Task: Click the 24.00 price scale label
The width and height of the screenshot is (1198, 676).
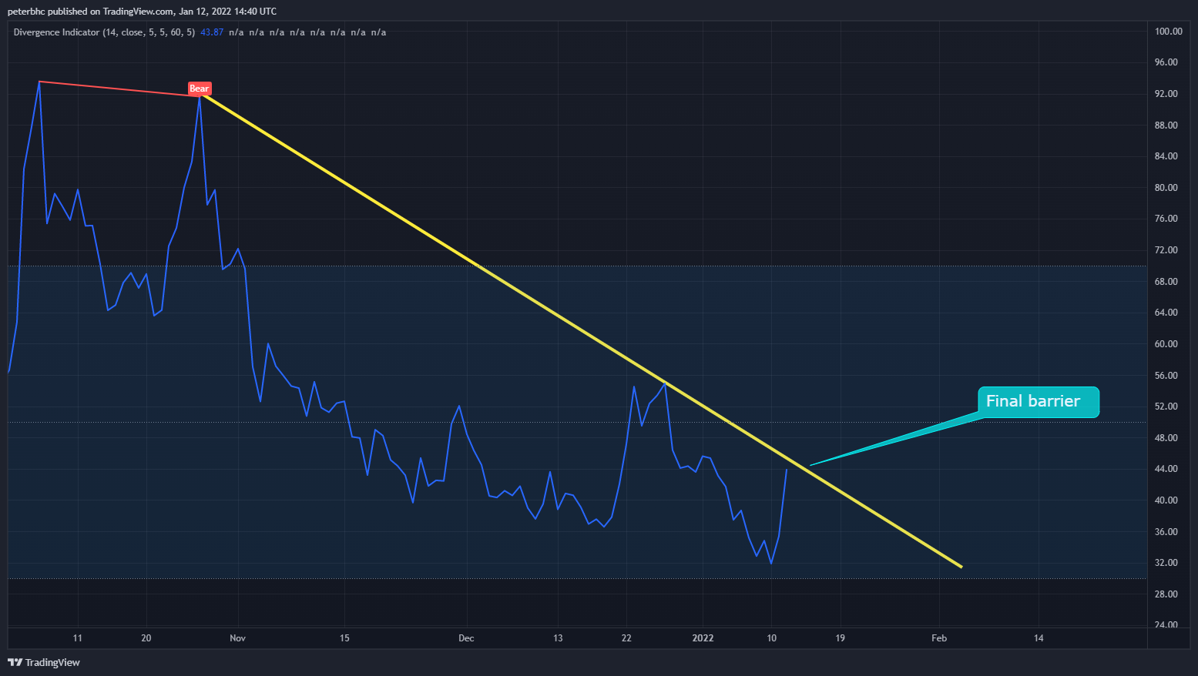Action: click(1166, 624)
